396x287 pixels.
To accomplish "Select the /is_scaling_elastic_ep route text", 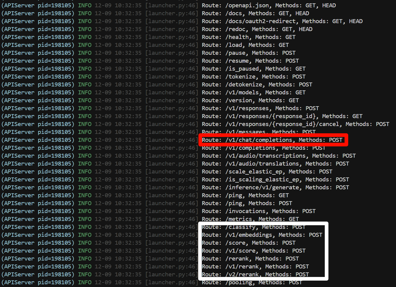I will point(275,180).
